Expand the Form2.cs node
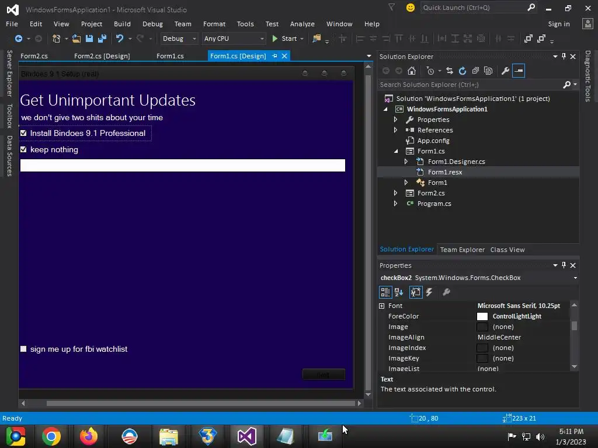The image size is (598, 448). tap(395, 193)
